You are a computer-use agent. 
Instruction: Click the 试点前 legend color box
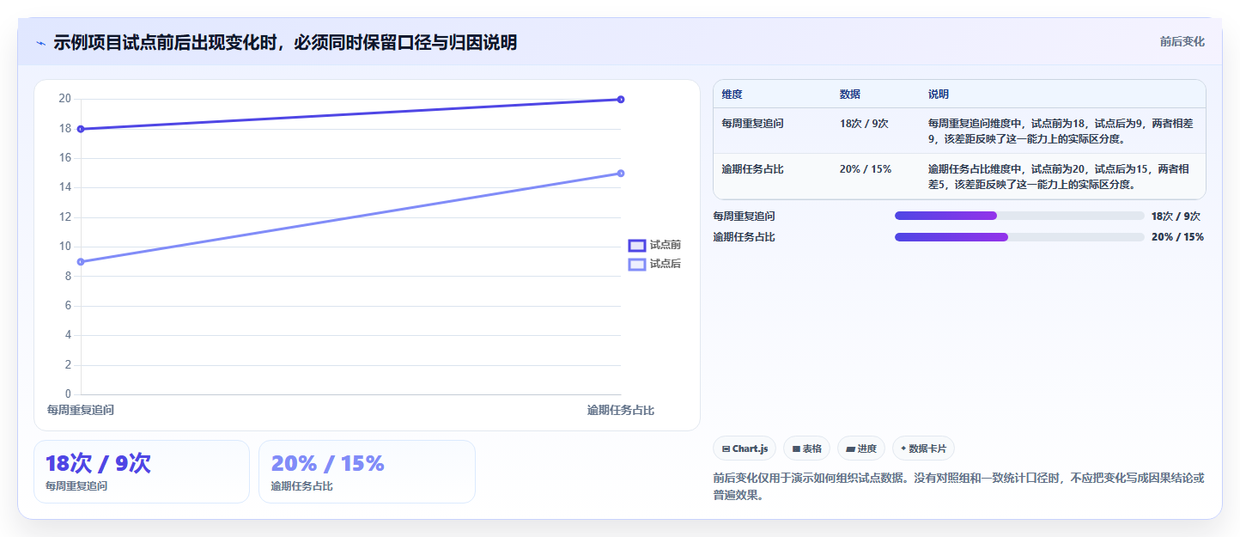pyautogui.click(x=637, y=246)
